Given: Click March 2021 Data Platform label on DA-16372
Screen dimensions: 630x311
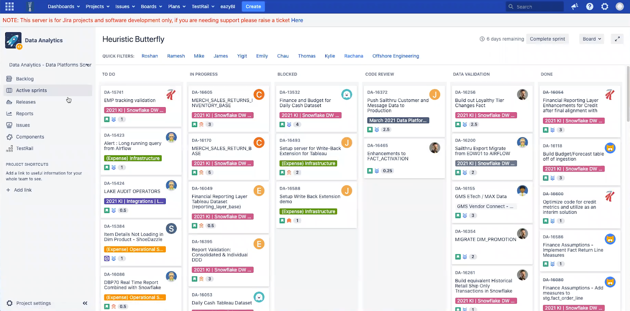Looking at the screenshot, I should (x=398, y=120).
